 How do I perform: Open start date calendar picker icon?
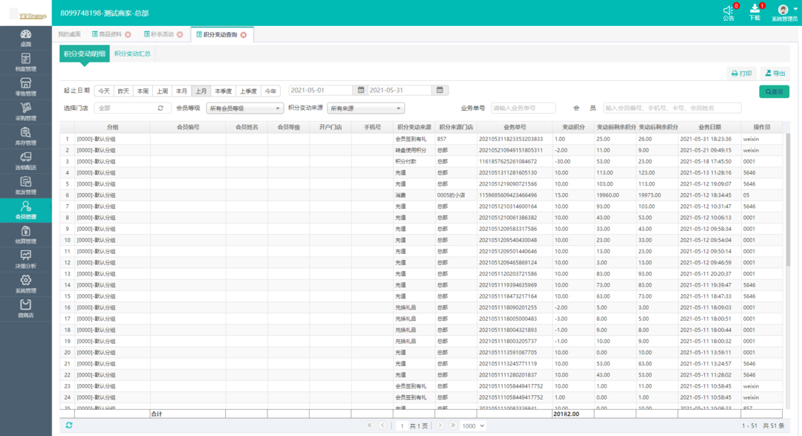click(x=361, y=91)
